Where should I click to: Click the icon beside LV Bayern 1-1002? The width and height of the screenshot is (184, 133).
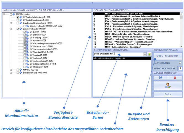click(28, 32)
